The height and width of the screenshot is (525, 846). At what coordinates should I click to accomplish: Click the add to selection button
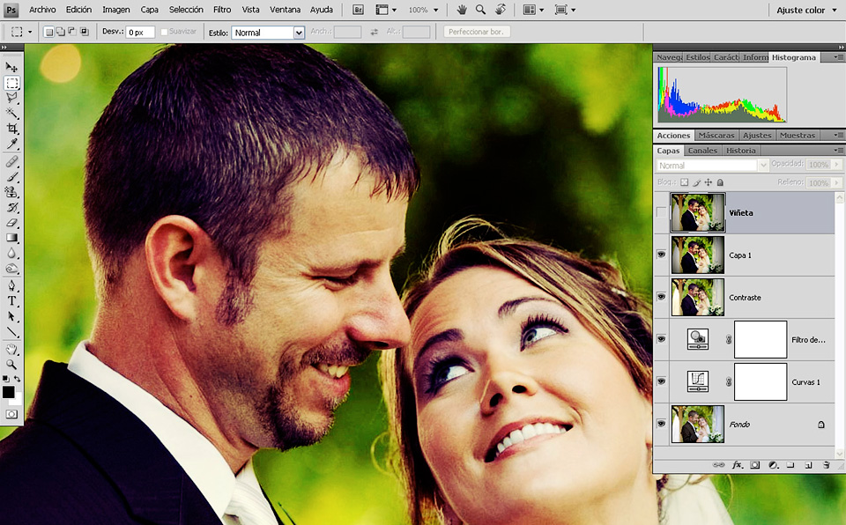[x=60, y=32]
